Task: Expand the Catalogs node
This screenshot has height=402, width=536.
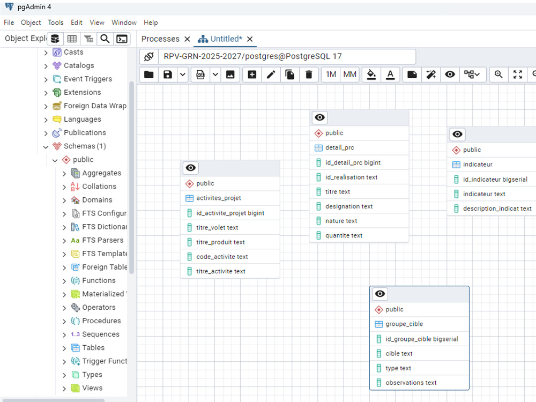Action: (x=46, y=66)
